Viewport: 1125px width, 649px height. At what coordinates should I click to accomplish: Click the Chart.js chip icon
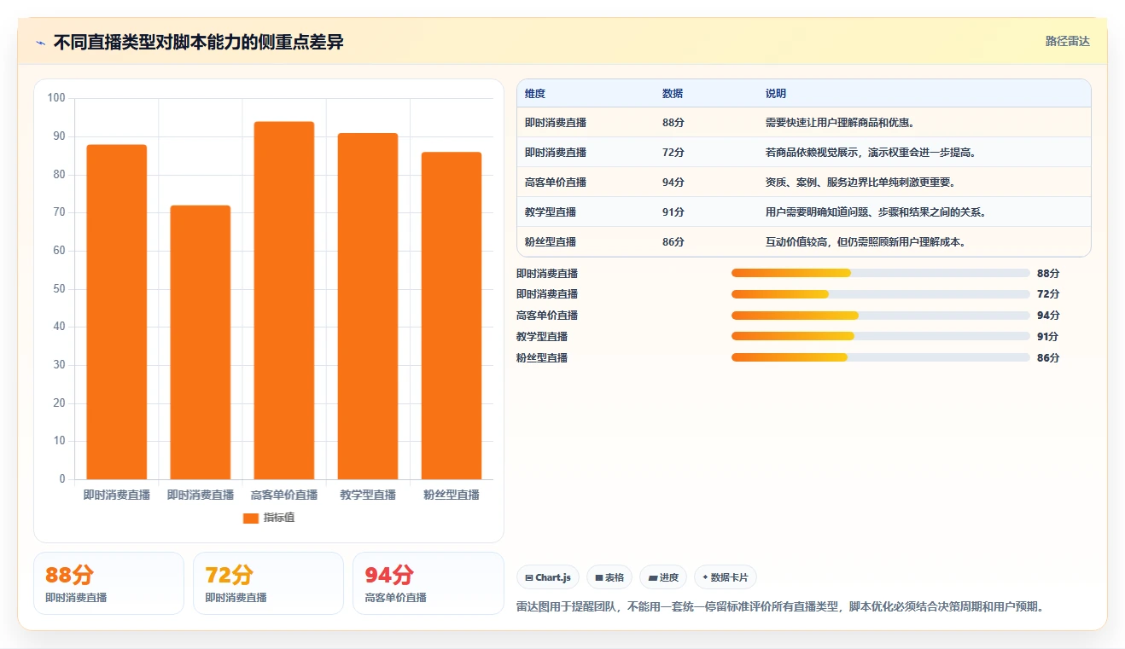coord(529,578)
